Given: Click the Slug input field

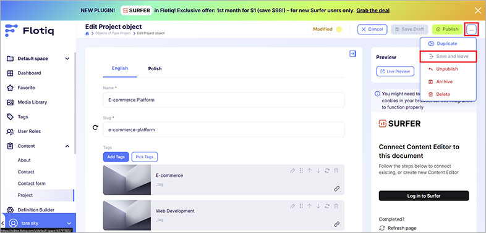Looking at the screenshot, I should point(223,130).
